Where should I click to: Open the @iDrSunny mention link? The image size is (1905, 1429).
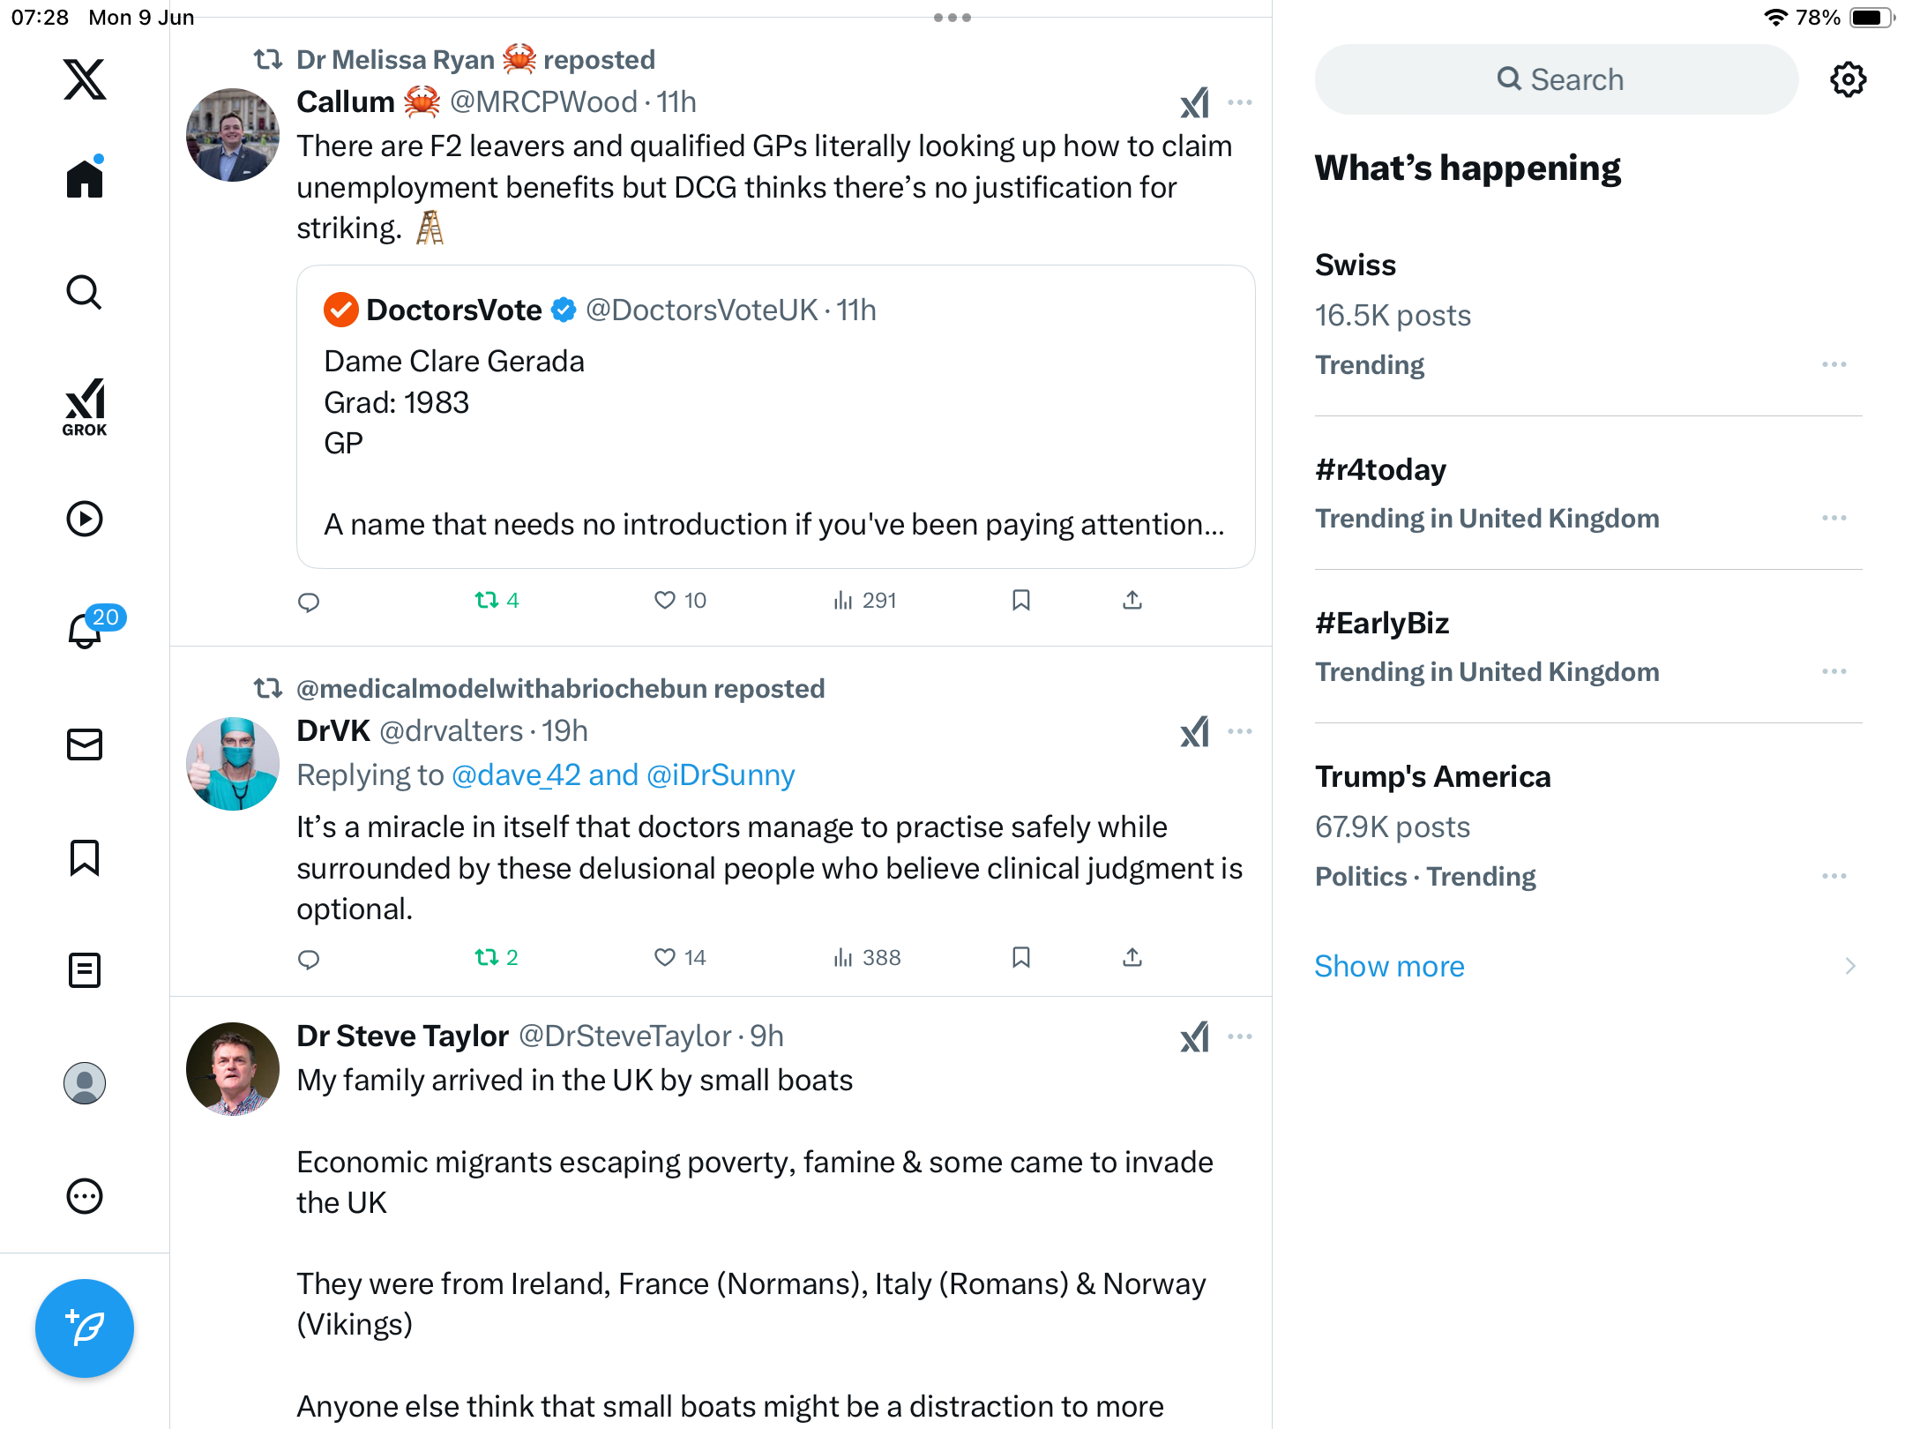pyautogui.click(x=721, y=774)
